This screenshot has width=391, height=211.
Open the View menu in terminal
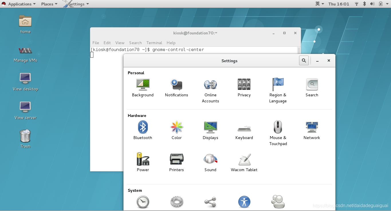coord(120,43)
